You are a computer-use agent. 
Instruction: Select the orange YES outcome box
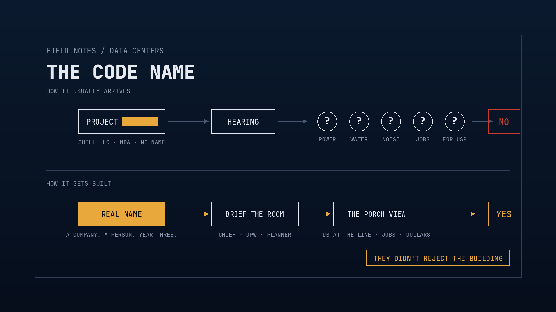click(x=504, y=214)
